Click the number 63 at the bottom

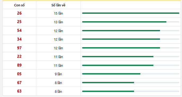19,91
